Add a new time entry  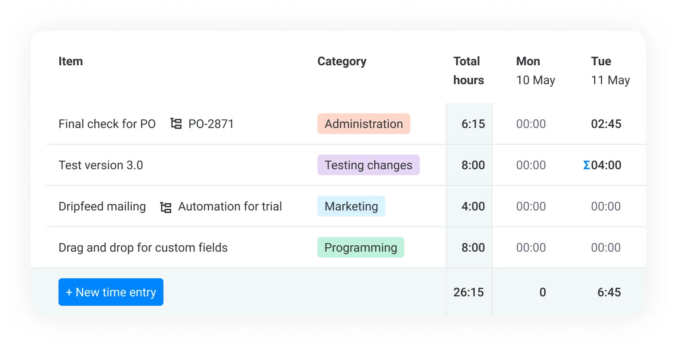[111, 292]
